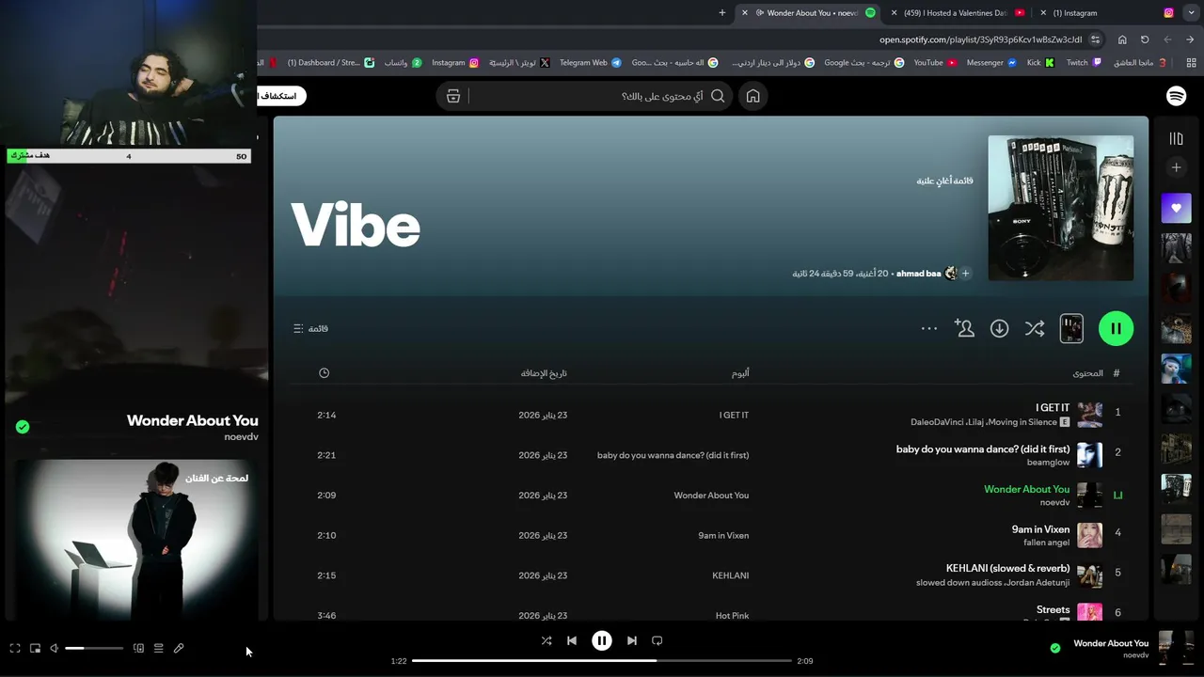Open the tab search dropdown arrow
The image size is (1204, 677).
coord(1190,13)
